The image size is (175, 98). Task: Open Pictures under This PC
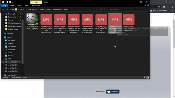click(9, 56)
